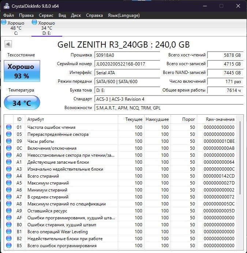Select the Всего операций Wear Leveling row

pyautogui.click(x=120, y=231)
